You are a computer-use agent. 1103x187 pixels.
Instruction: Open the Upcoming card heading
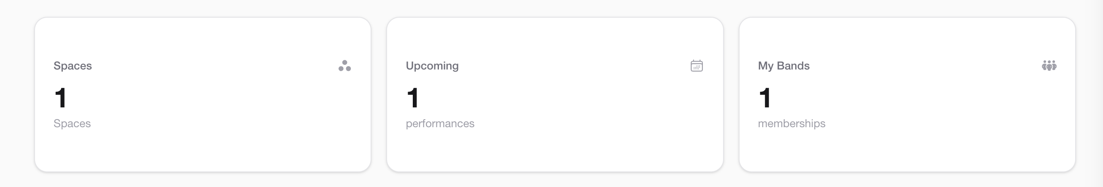pos(432,66)
